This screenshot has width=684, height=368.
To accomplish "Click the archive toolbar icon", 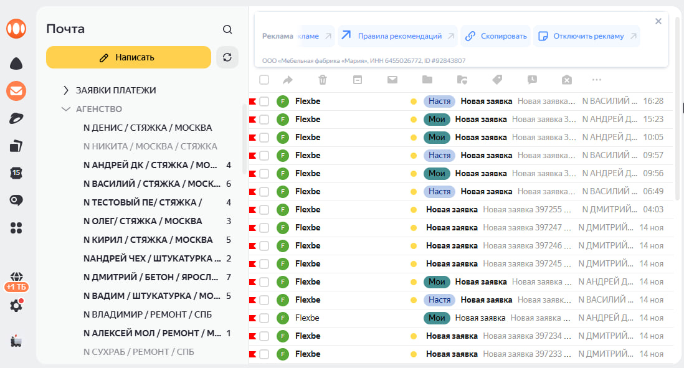I will (x=358, y=80).
